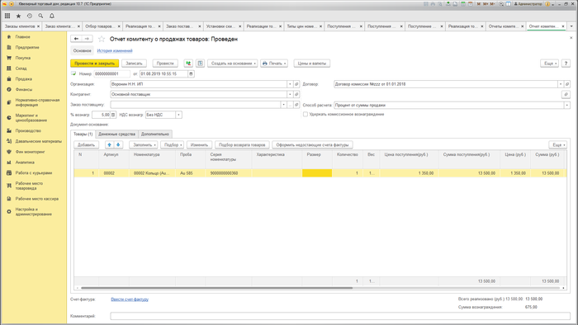Add document to favorites star
Image resolution: width=578 pixels, height=325 pixels.
coord(102,39)
